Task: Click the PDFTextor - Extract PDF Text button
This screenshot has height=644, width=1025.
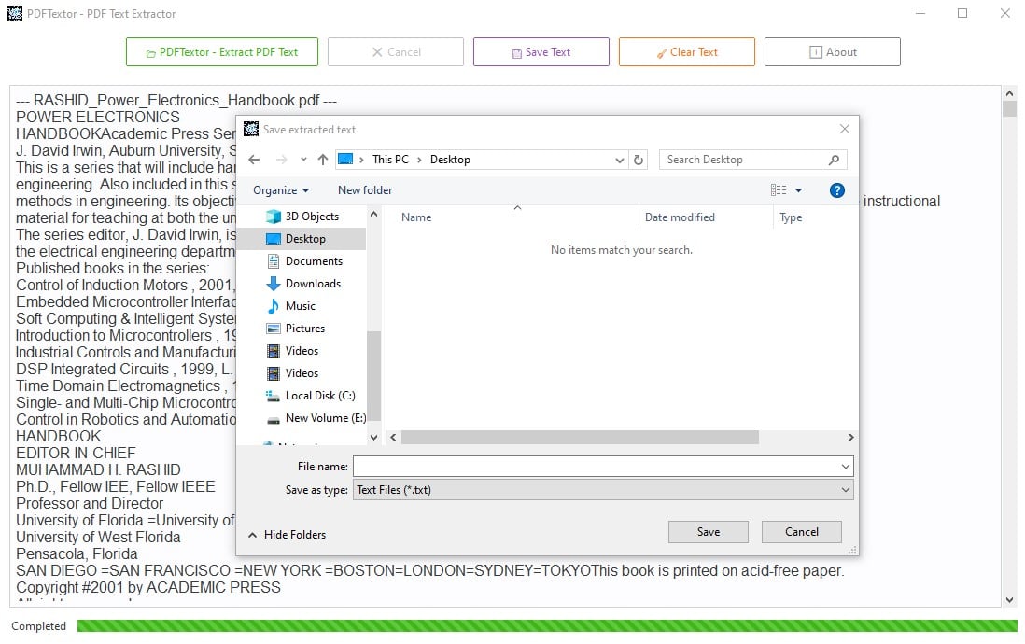Action: pyautogui.click(x=221, y=51)
